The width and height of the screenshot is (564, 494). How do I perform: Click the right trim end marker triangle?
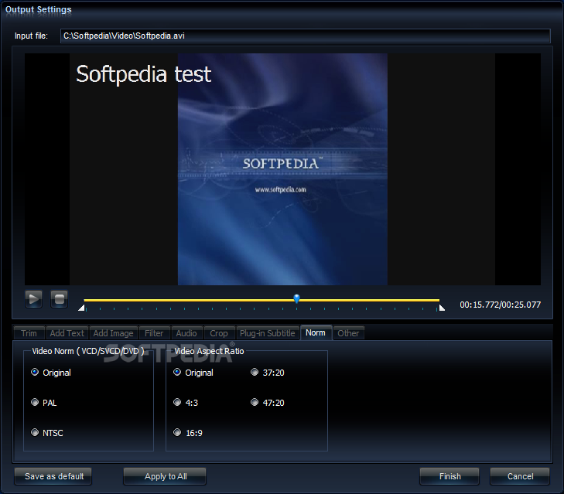(x=442, y=308)
